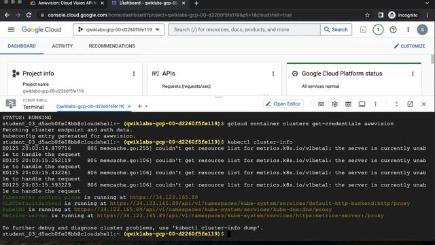Click the Project info card title
This screenshot has width=435, height=245.
click(38, 73)
